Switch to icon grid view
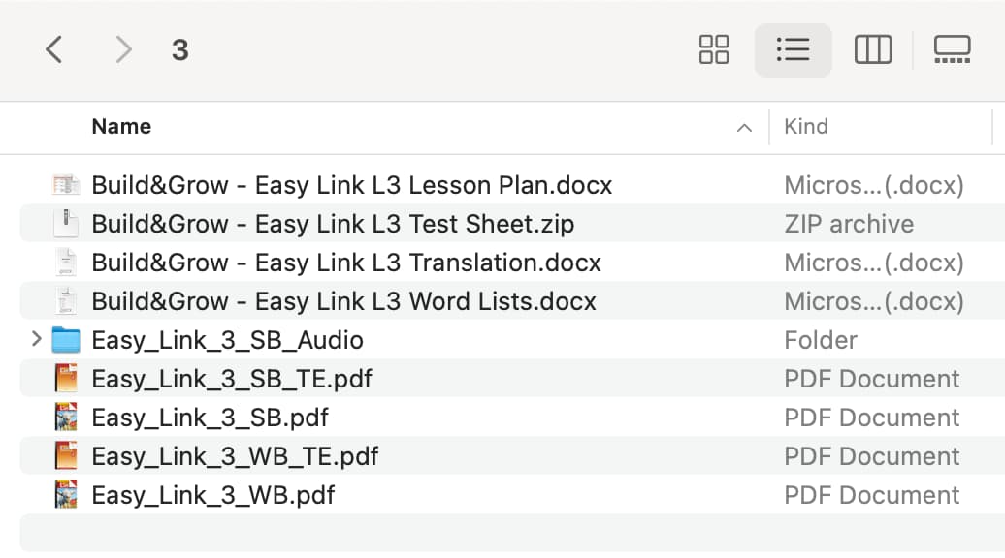 (713, 50)
